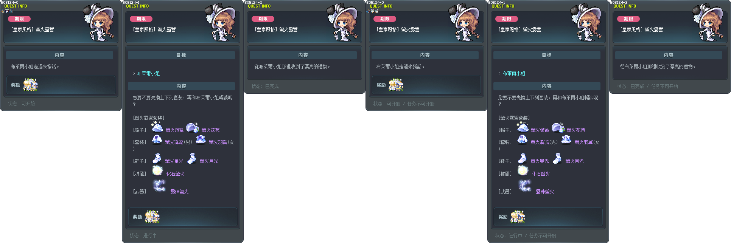
Task: Click the 螢火星光 shoe icon in the 任务不可开始 panel
Action: (523, 158)
